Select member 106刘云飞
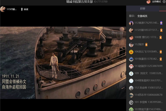 [146, 52]
